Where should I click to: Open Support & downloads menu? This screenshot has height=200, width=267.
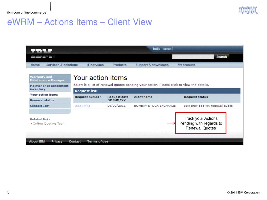[152, 65]
